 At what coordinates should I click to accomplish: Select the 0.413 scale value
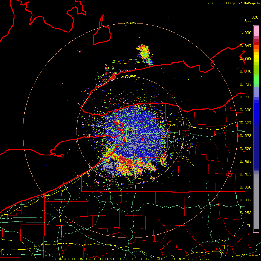coord(246,174)
